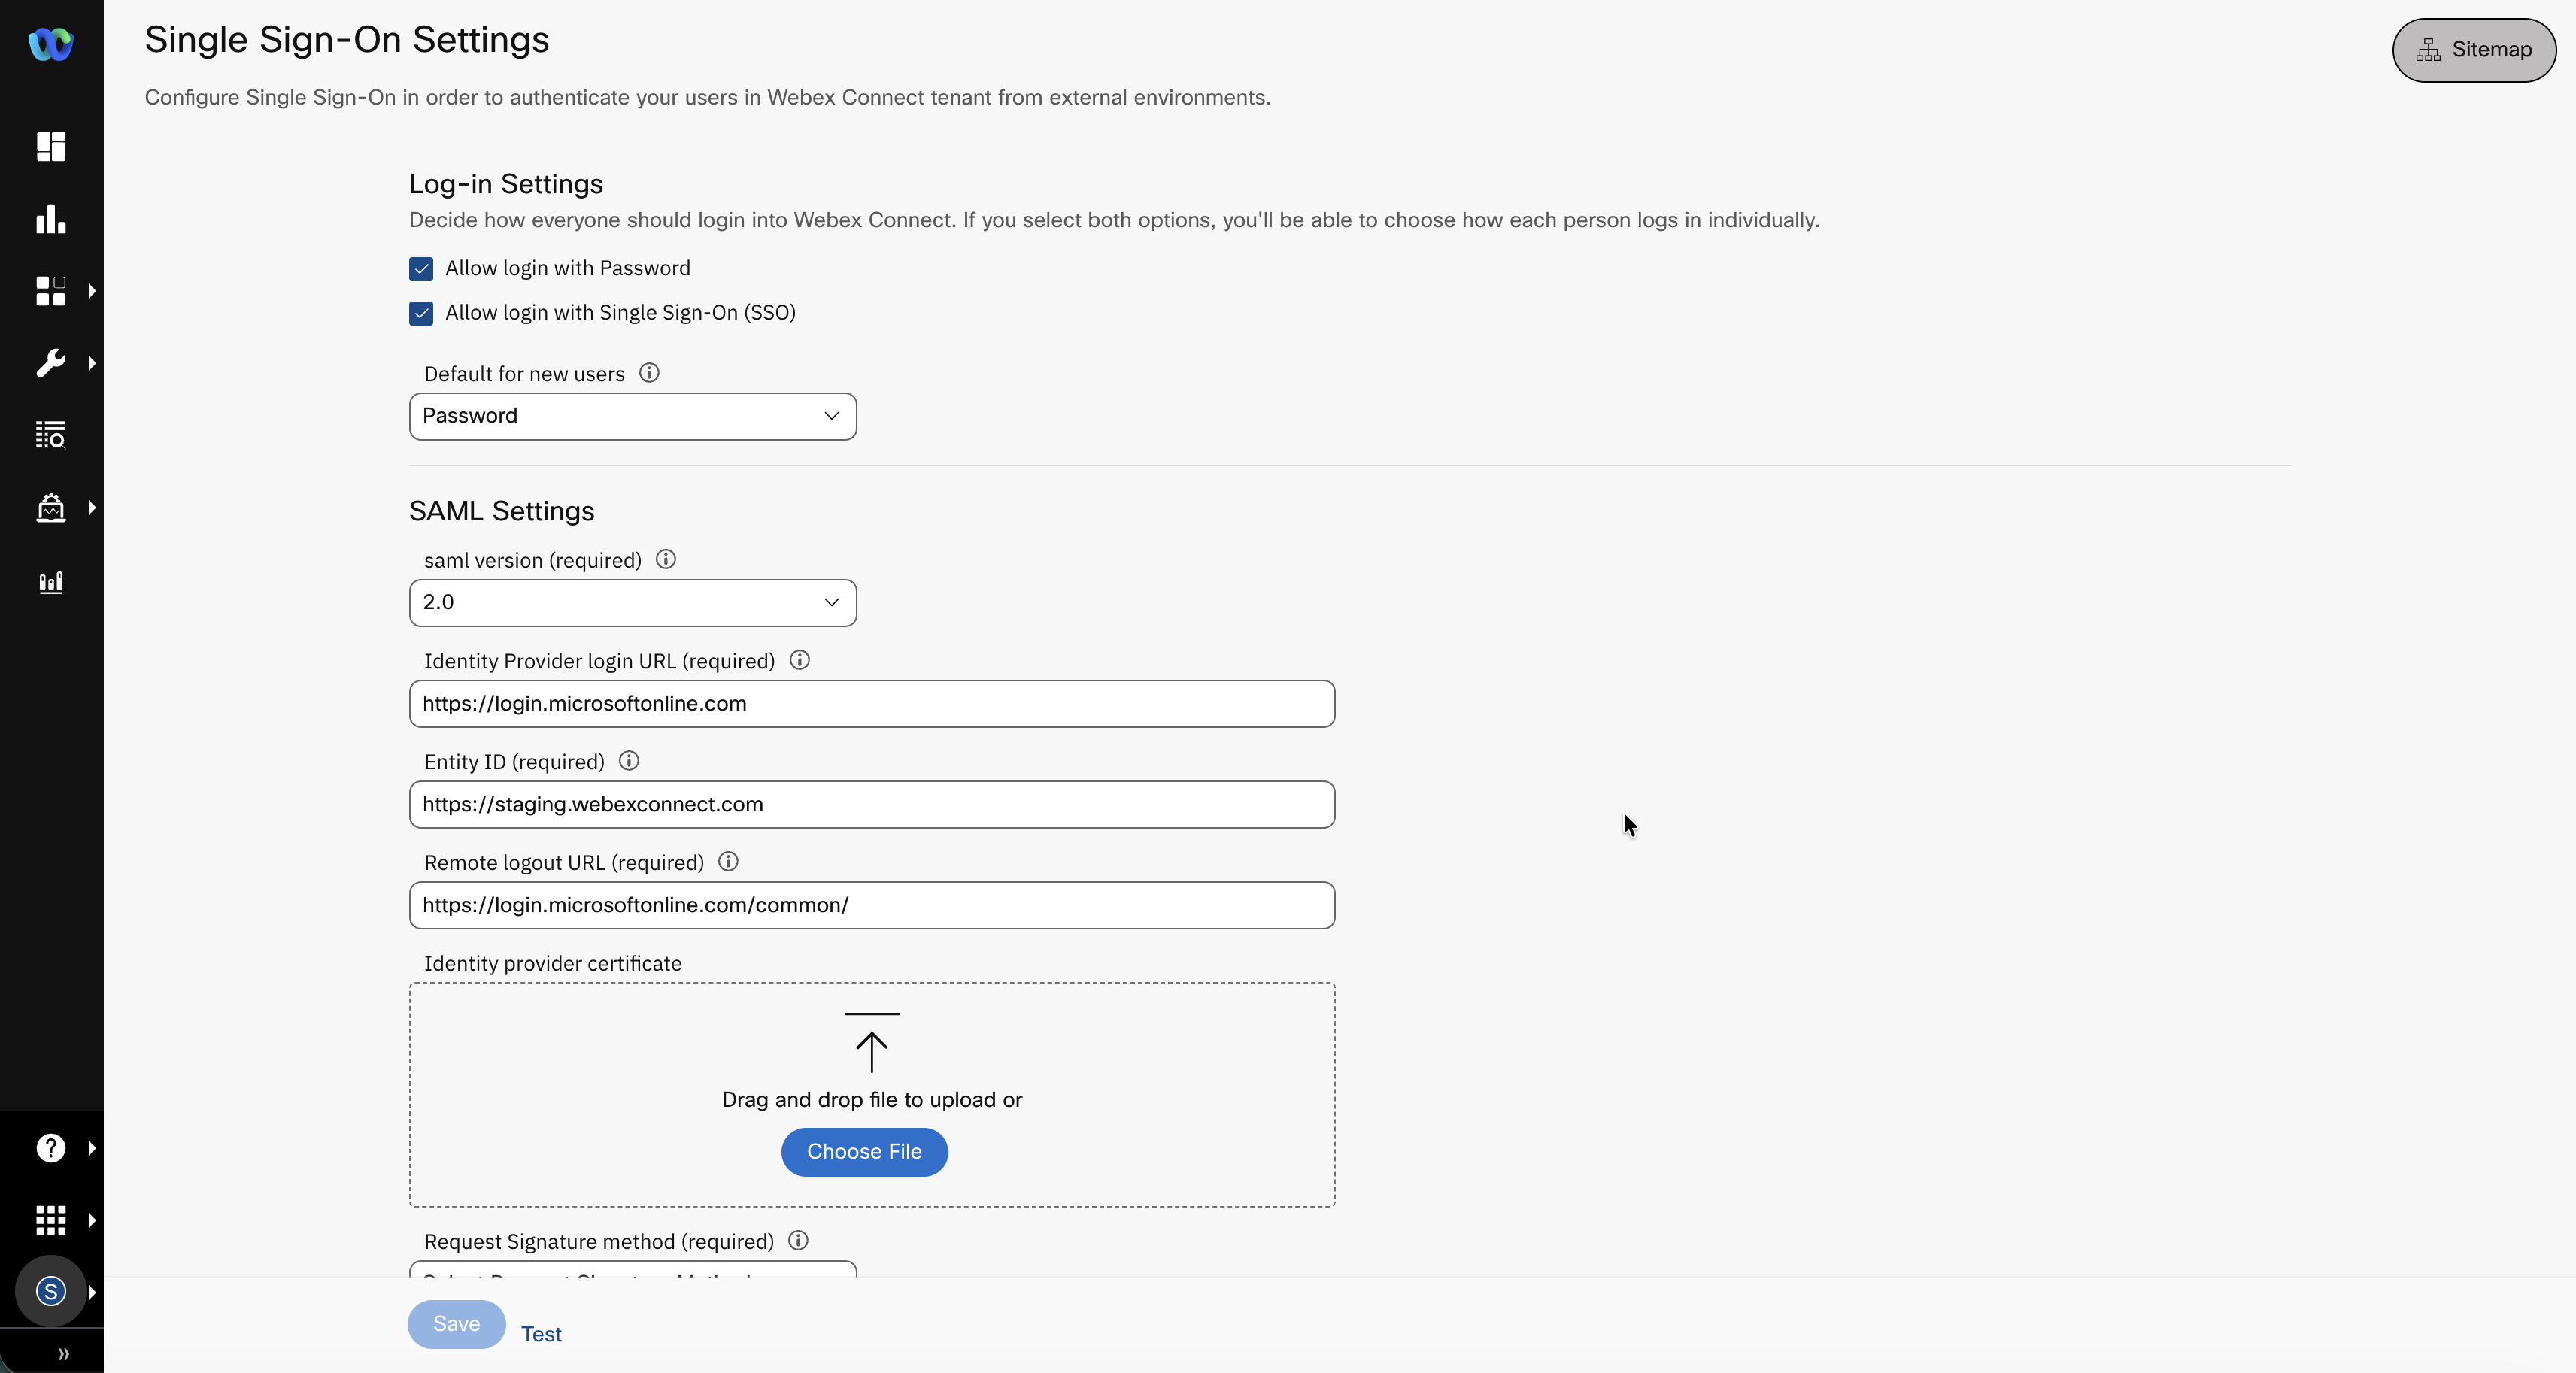Click the Test link
The height and width of the screenshot is (1373, 2576).
[x=541, y=1334]
